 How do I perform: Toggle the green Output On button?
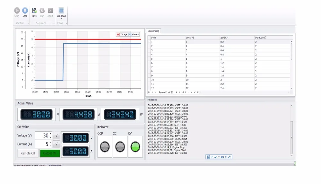click(x=50, y=153)
